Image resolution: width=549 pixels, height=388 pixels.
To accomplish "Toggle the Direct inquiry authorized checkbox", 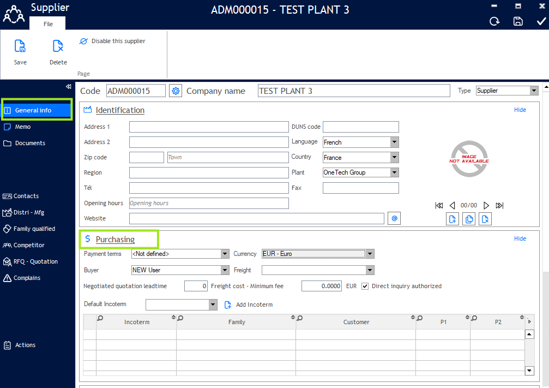I will 365,286.
